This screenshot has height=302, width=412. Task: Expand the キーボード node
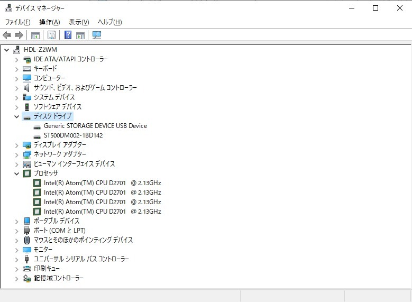pyautogui.click(x=16, y=69)
